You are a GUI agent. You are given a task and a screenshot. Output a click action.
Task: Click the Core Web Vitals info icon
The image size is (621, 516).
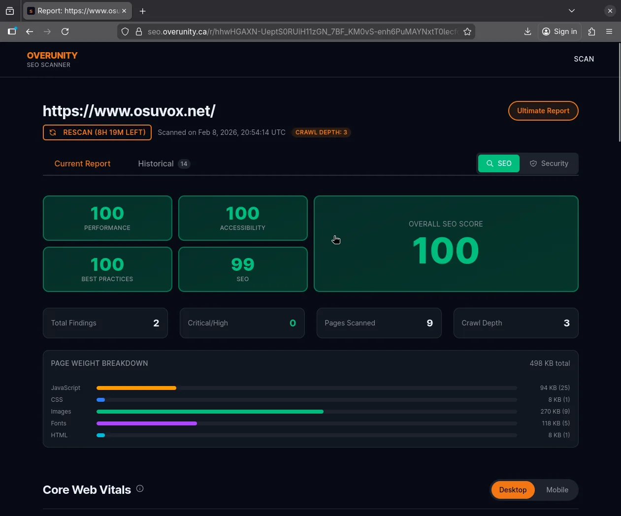point(140,488)
